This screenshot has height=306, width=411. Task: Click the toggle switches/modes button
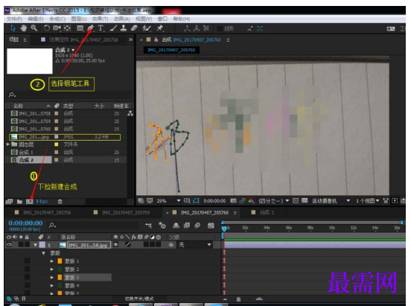(x=139, y=299)
